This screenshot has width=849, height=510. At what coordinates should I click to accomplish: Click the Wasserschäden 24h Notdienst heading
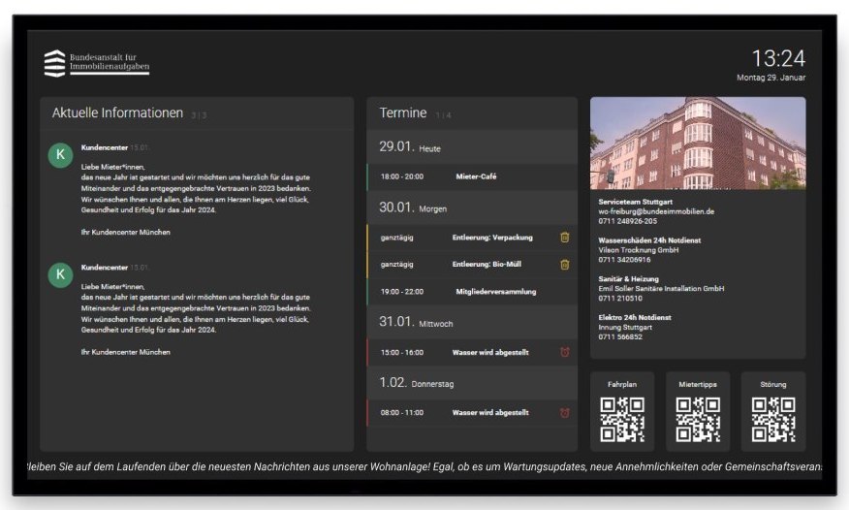tap(649, 240)
